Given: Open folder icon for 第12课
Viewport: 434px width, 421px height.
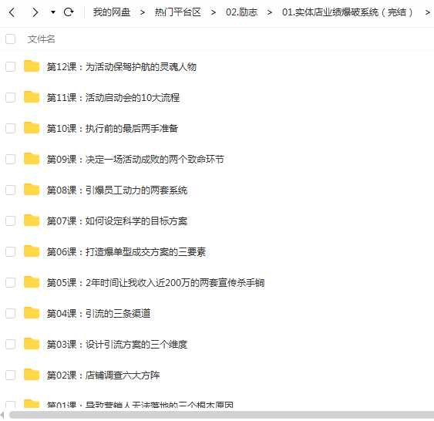Looking at the screenshot, I should click(32, 66).
